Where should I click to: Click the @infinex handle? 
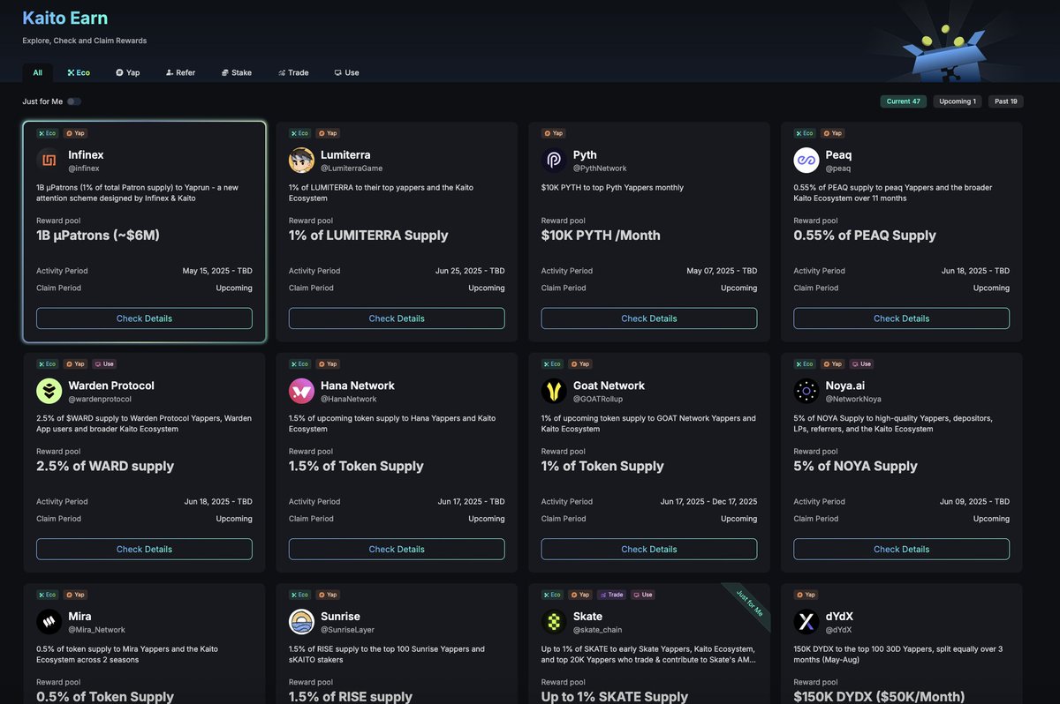pyautogui.click(x=83, y=169)
